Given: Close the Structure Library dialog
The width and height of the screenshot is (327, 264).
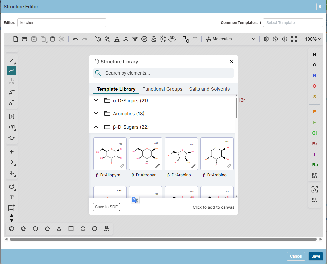Looking at the screenshot, I should [x=232, y=62].
